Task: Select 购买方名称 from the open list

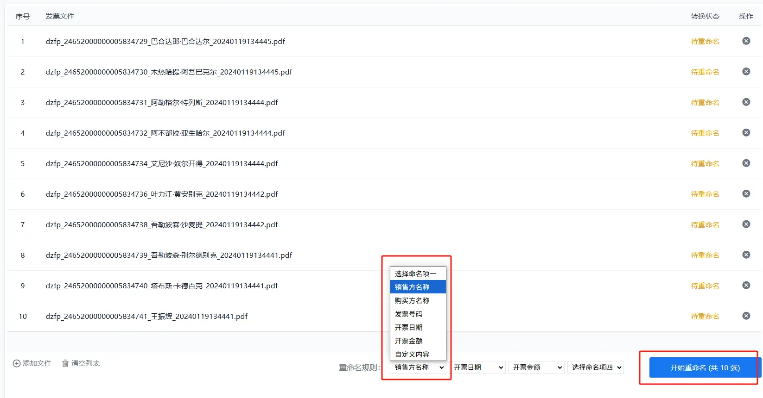Action: [412, 301]
